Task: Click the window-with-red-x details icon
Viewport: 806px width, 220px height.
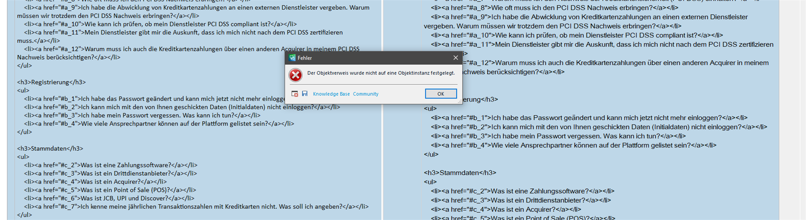Action: click(x=295, y=93)
